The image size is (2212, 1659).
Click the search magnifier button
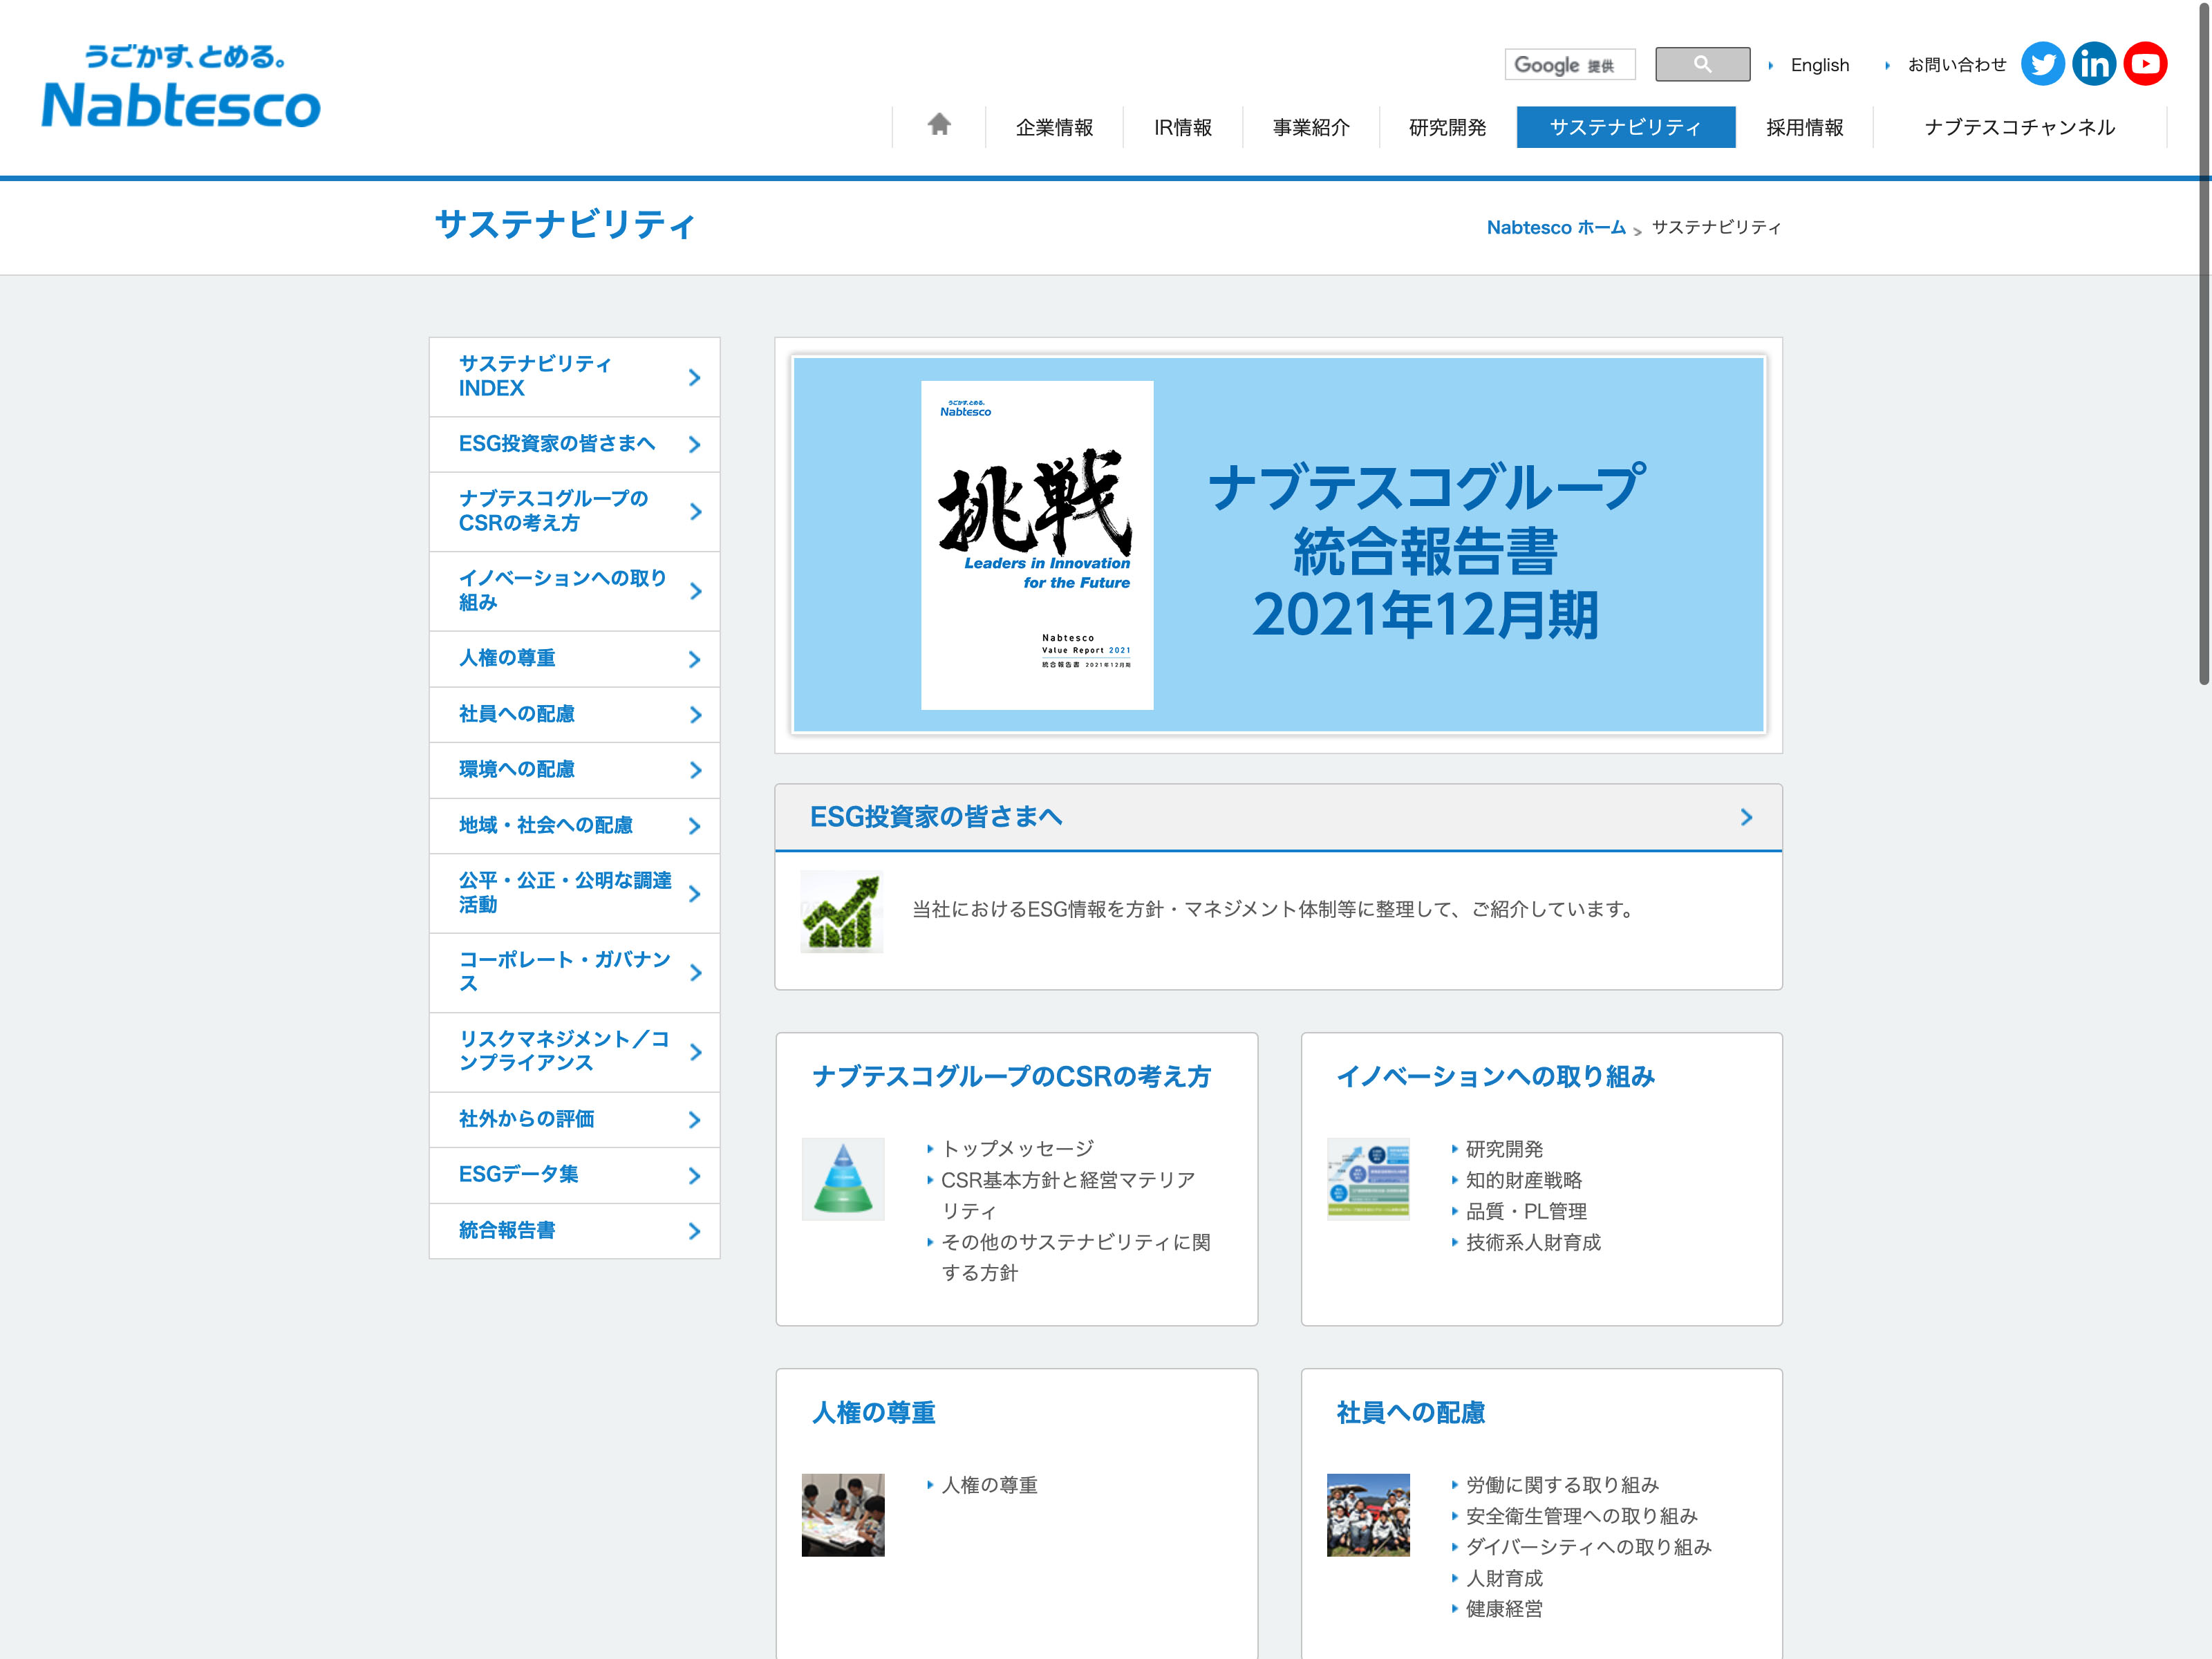1702,65
